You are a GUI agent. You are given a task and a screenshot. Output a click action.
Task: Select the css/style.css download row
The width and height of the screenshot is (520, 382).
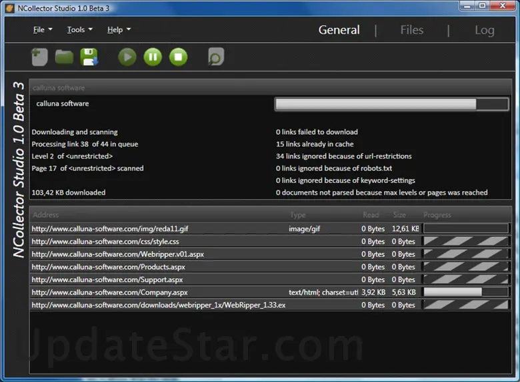[x=270, y=241]
